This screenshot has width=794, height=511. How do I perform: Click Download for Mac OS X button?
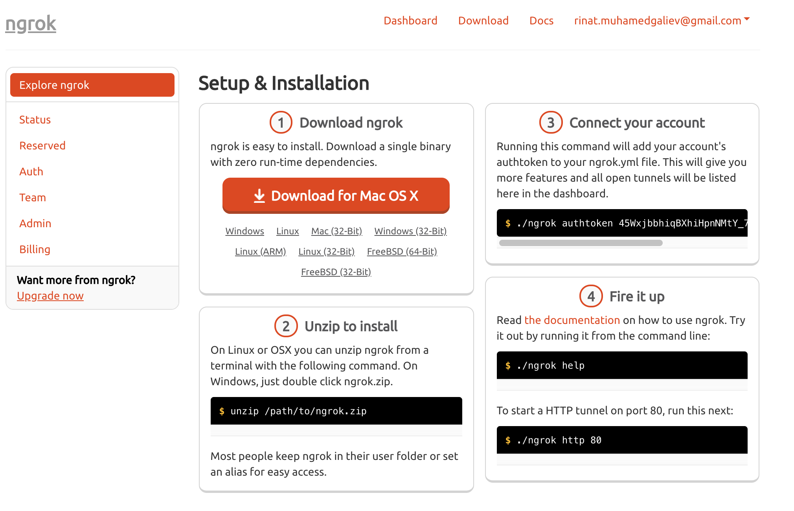click(x=336, y=195)
